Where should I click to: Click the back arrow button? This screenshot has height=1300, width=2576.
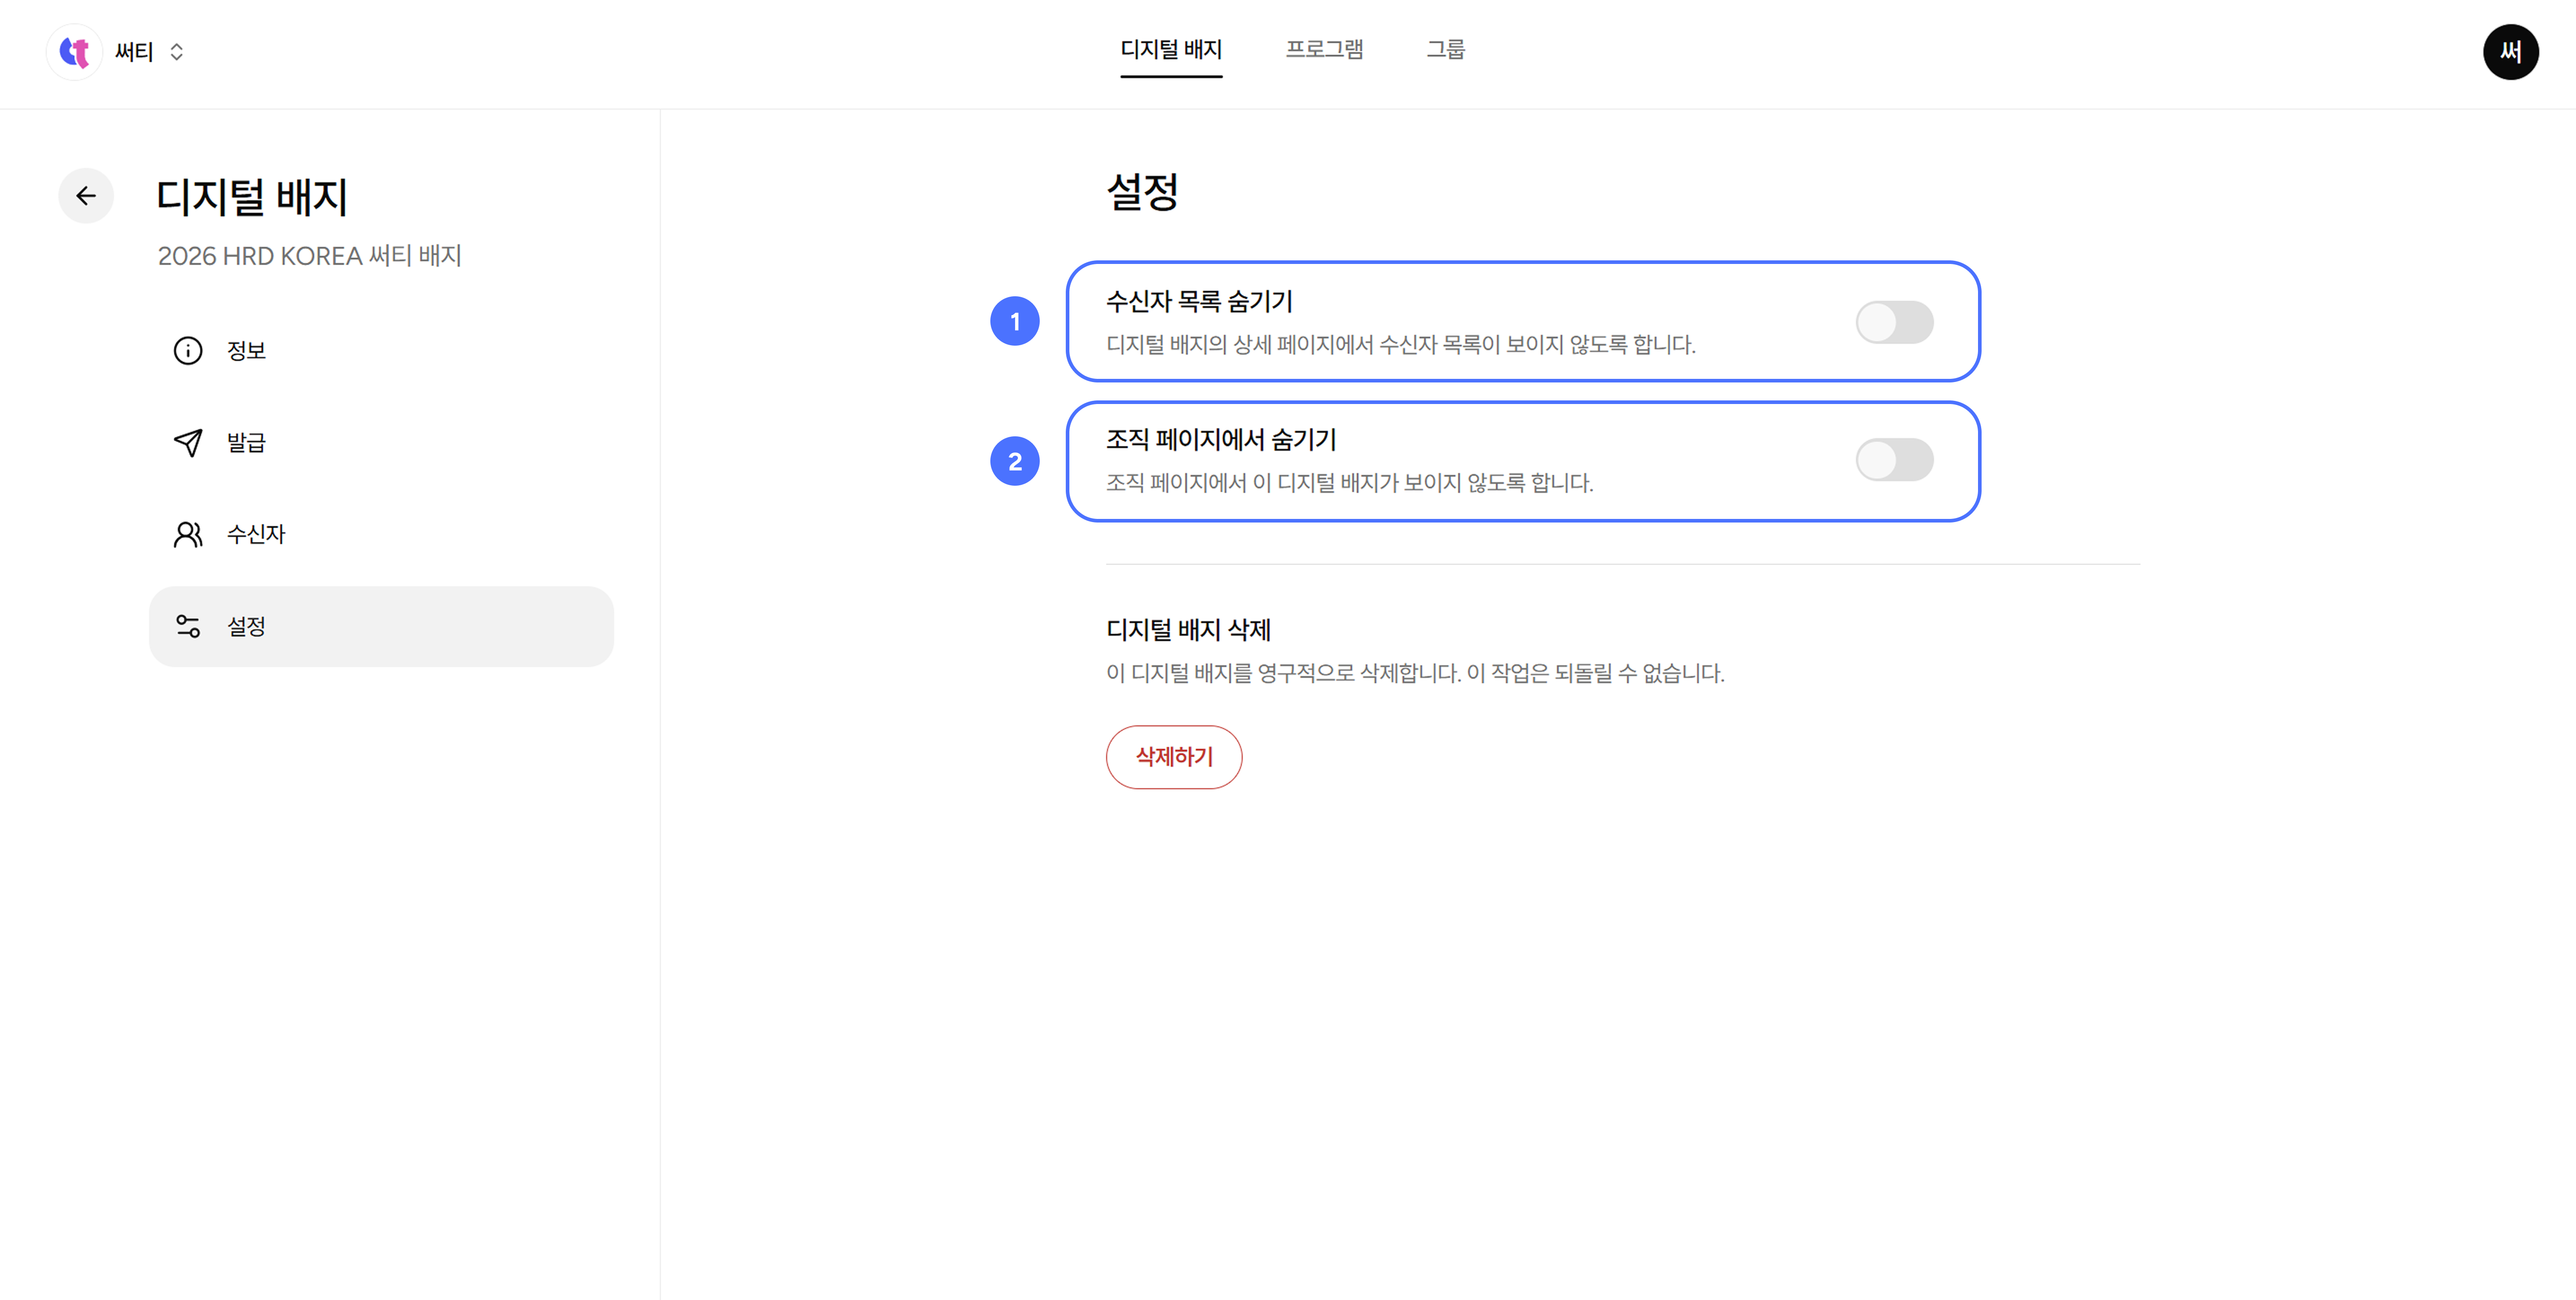point(86,196)
